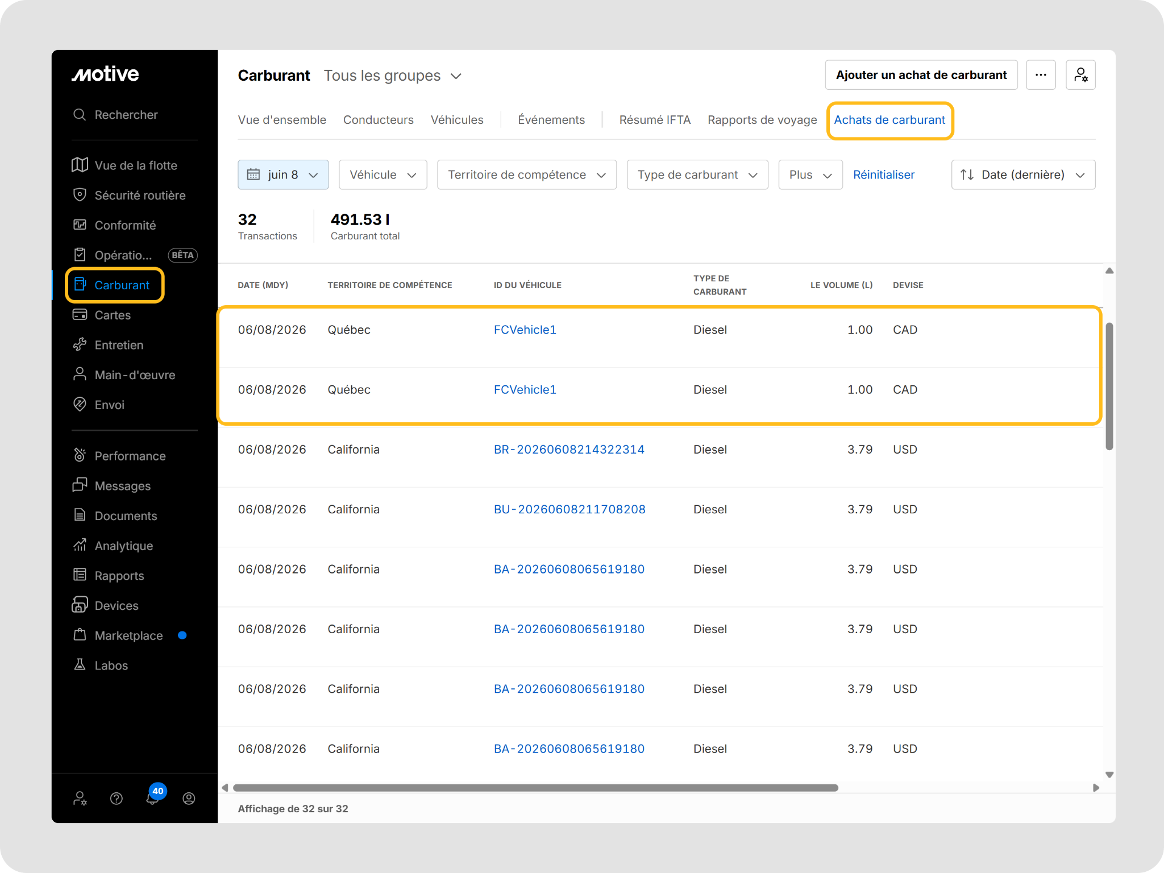Viewport: 1164px width, 873px height.
Task: Open Main-d'œuvre person icon
Action: tap(80, 375)
